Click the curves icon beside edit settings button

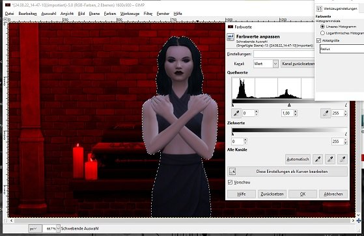coord(232,172)
